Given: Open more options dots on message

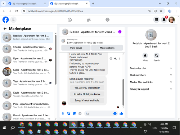Looking at the screenshot, I should point(120,59).
